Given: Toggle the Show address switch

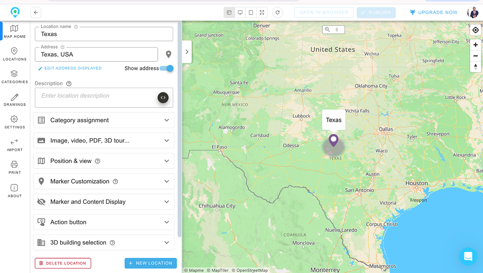Looking at the screenshot, I should [x=167, y=68].
